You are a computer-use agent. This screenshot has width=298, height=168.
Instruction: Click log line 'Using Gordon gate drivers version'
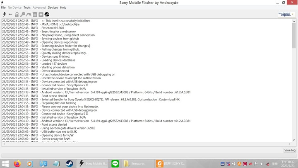(68, 128)
